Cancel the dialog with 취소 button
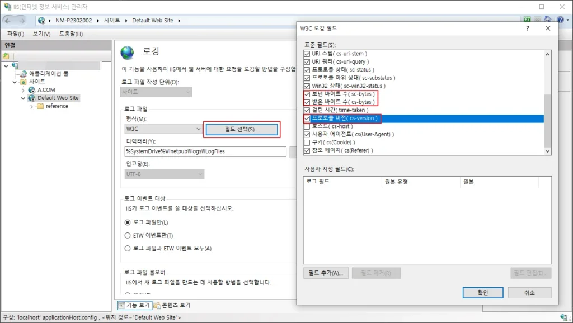The height and width of the screenshot is (323, 573). coord(529,292)
